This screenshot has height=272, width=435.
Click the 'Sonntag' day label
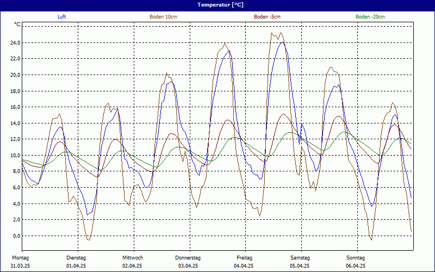coord(356,258)
